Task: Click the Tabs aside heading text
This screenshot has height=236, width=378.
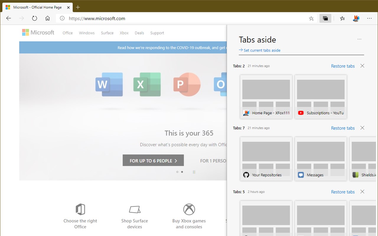Action: (257, 40)
